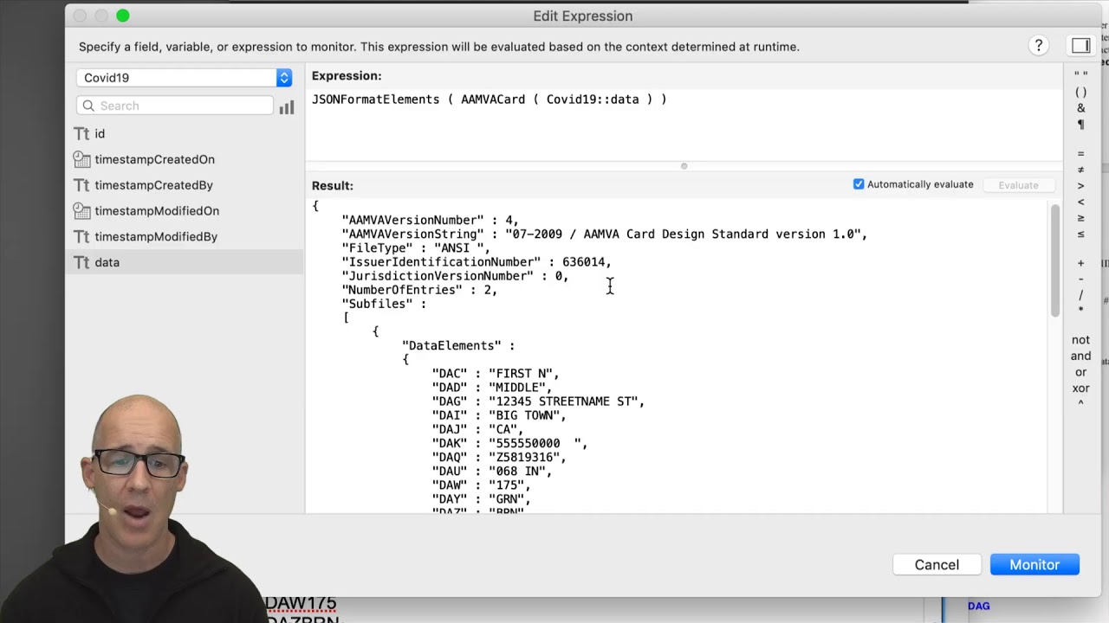Viewport: 1109px width, 623px height.
Task: Click inside the Expression editor text
Action: [490, 100]
